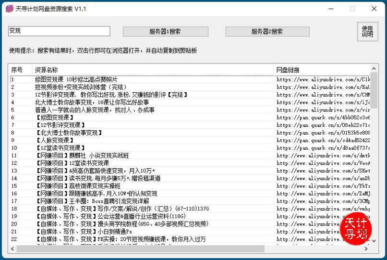The height and width of the screenshot is (260, 387).
Task: Click link cell http://www.aliyundrive.com/s/3CMp
Action: pos(323,201)
